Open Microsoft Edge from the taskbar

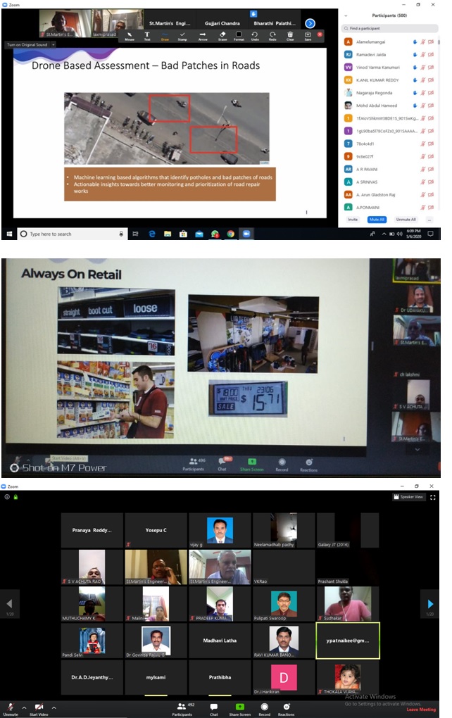(152, 234)
